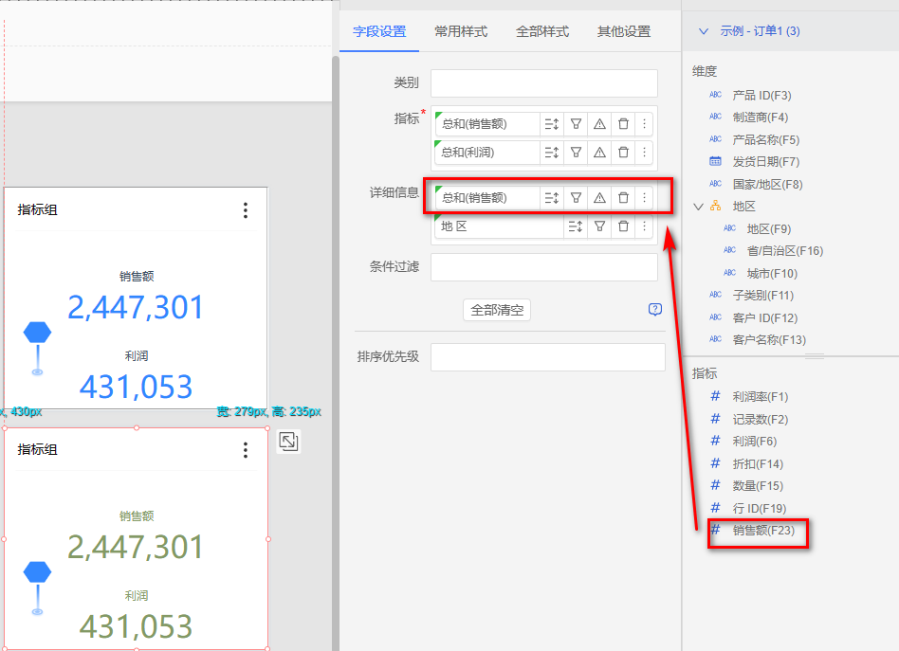Click resize icon beside lower 指标组 card
The width and height of the screenshot is (899, 651).
point(288,442)
